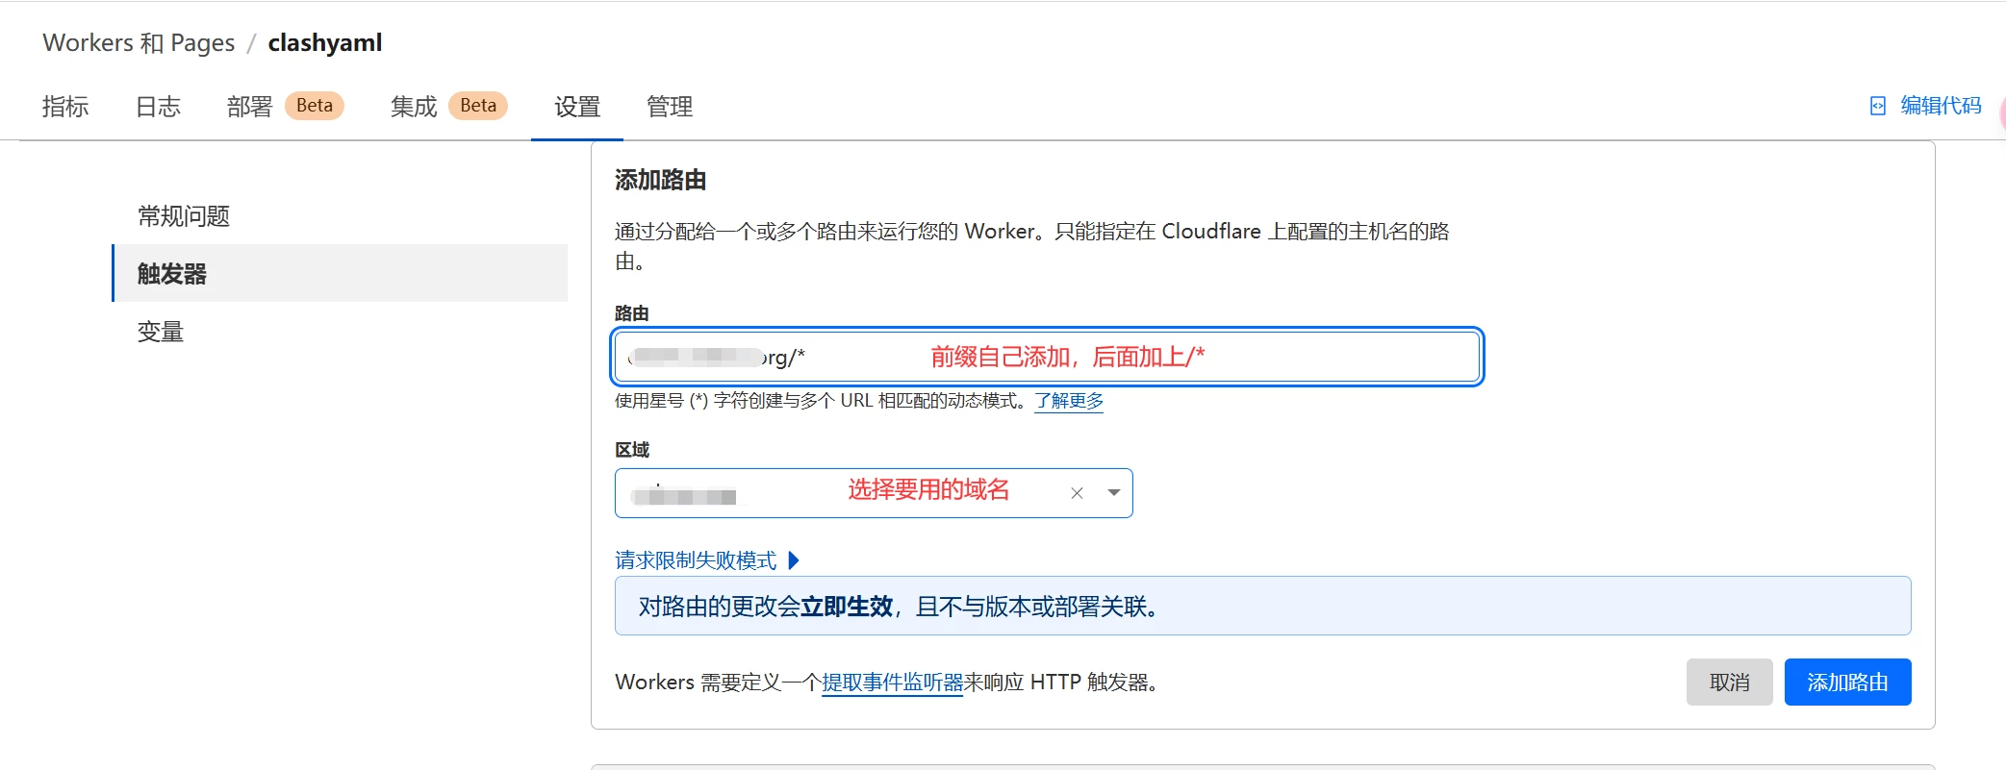The image size is (2006, 770).
Task: Open the 集成 tab
Action: pos(414,107)
